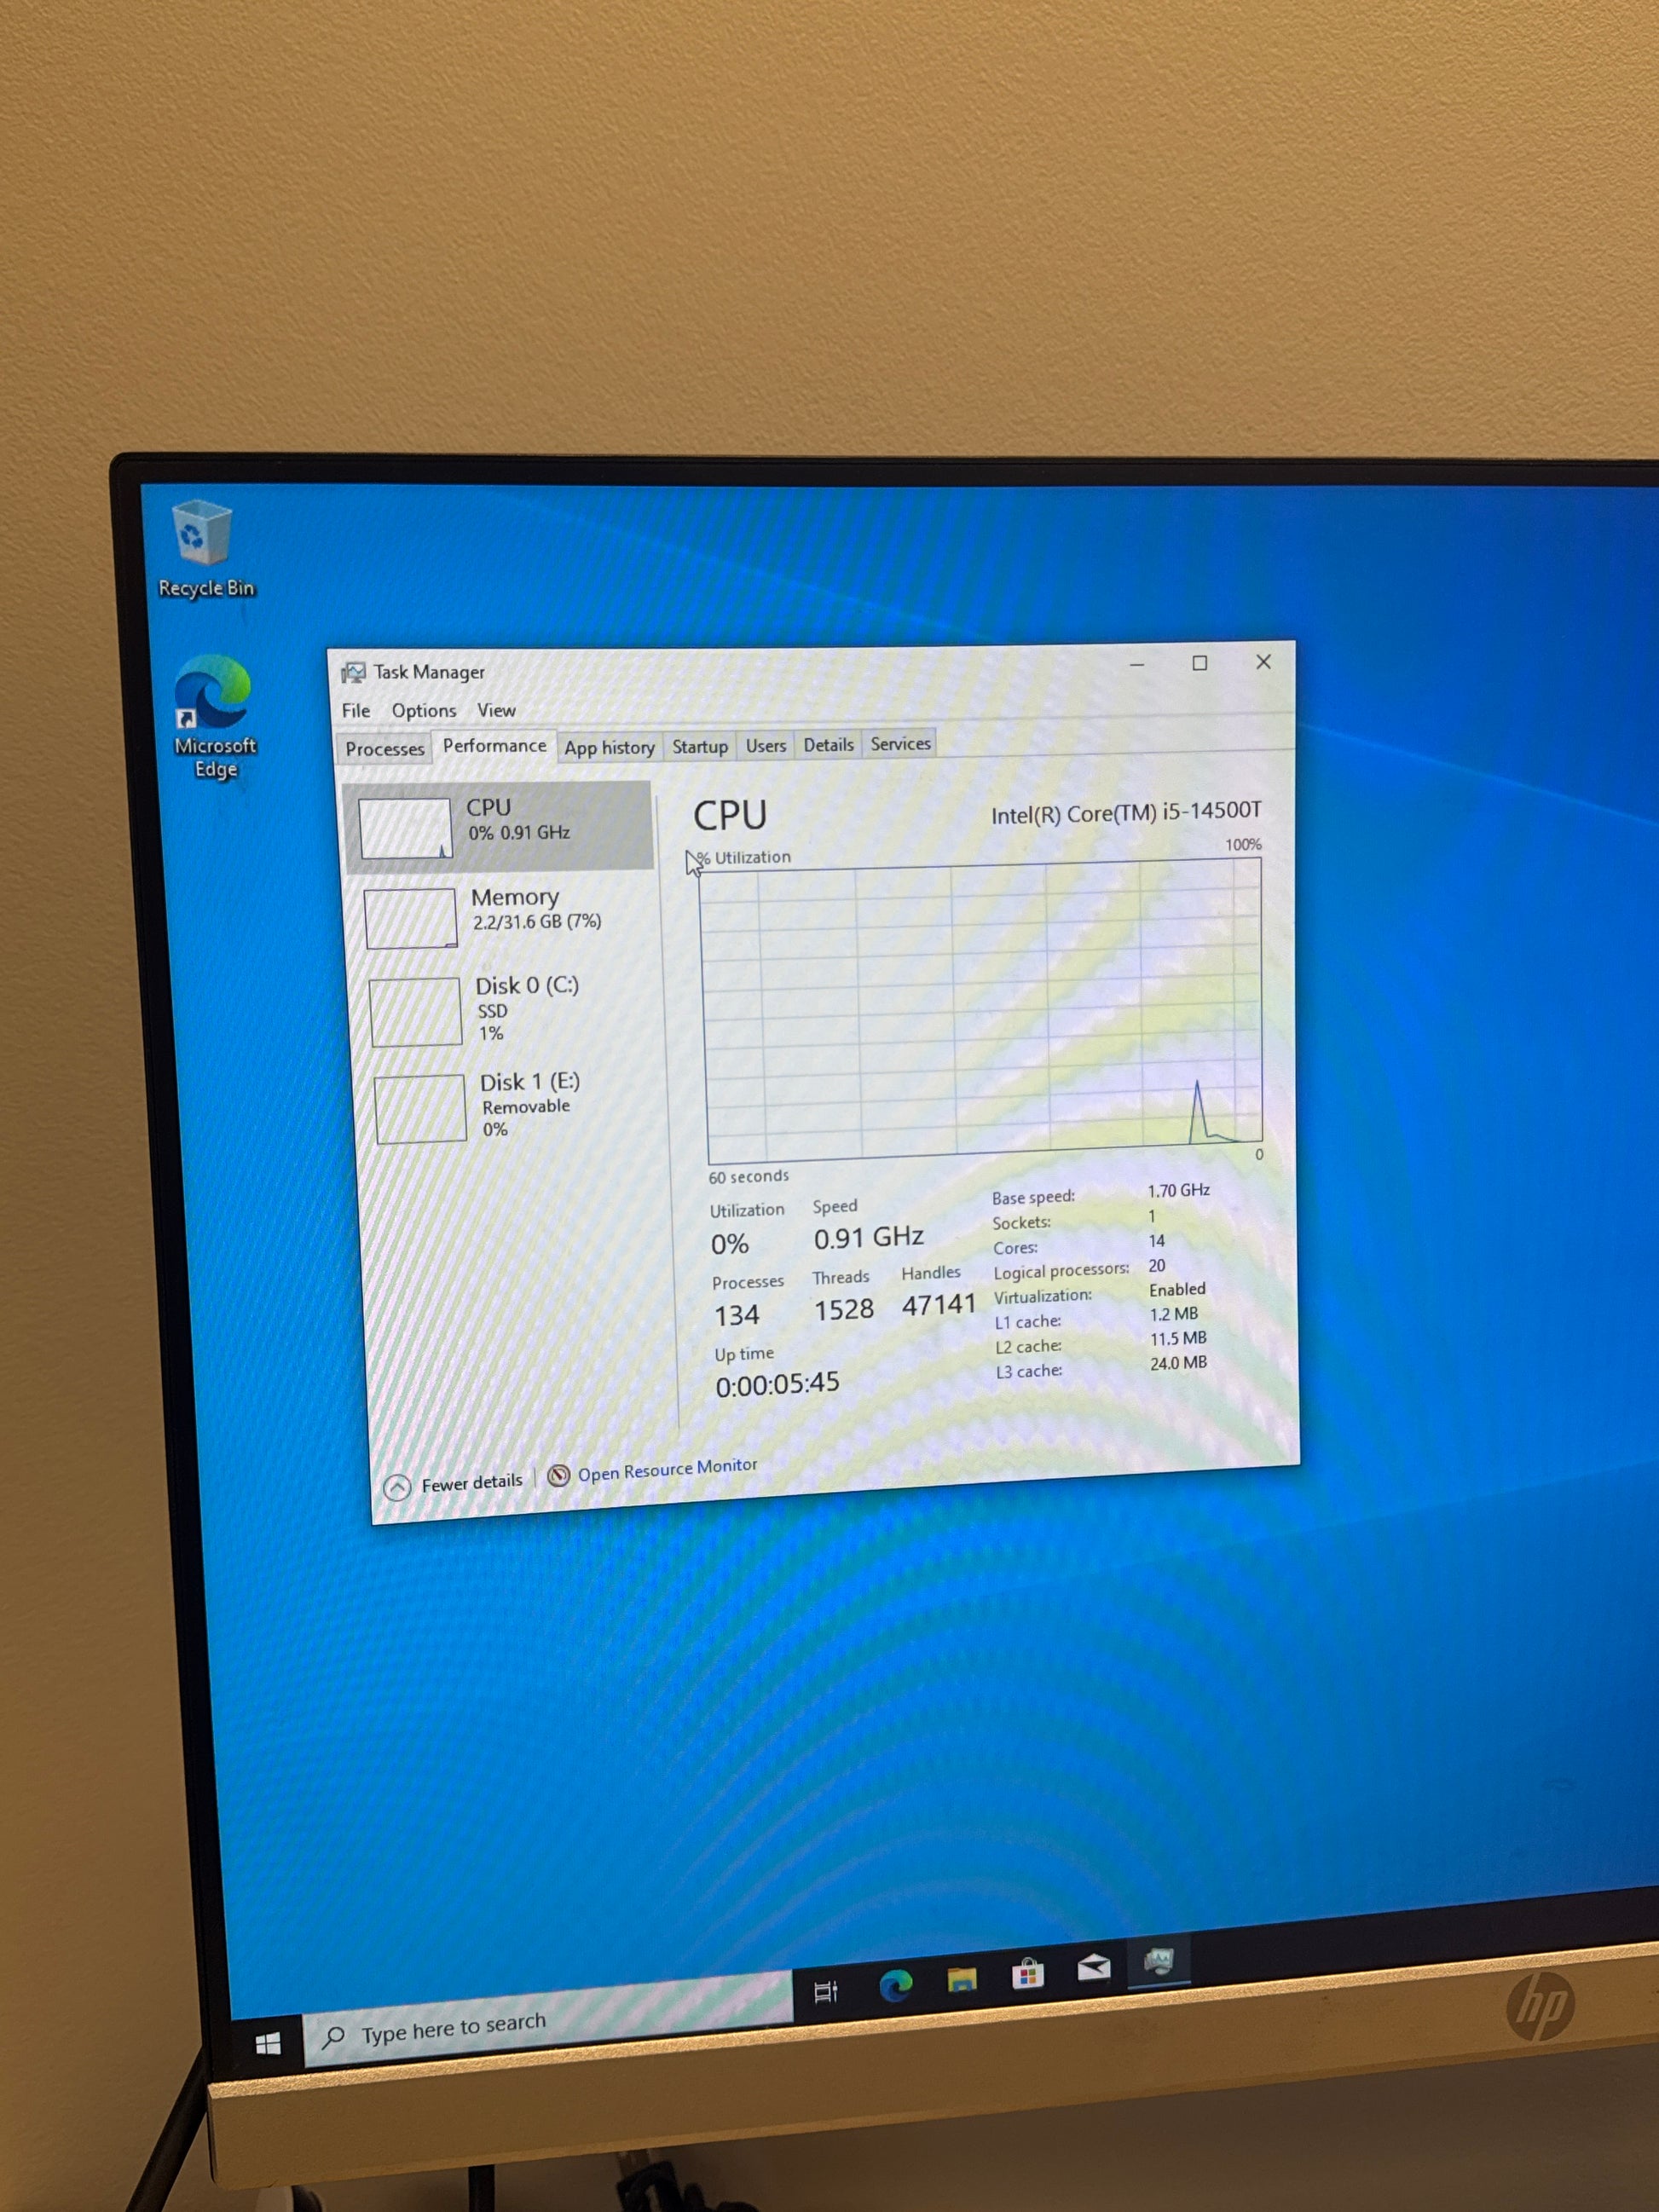
Task: Open the View menu
Action: 496,710
